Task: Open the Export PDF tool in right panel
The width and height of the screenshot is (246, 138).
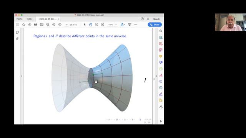Action: point(161,38)
